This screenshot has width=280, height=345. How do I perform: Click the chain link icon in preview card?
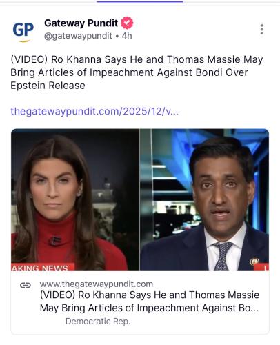(x=26, y=286)
